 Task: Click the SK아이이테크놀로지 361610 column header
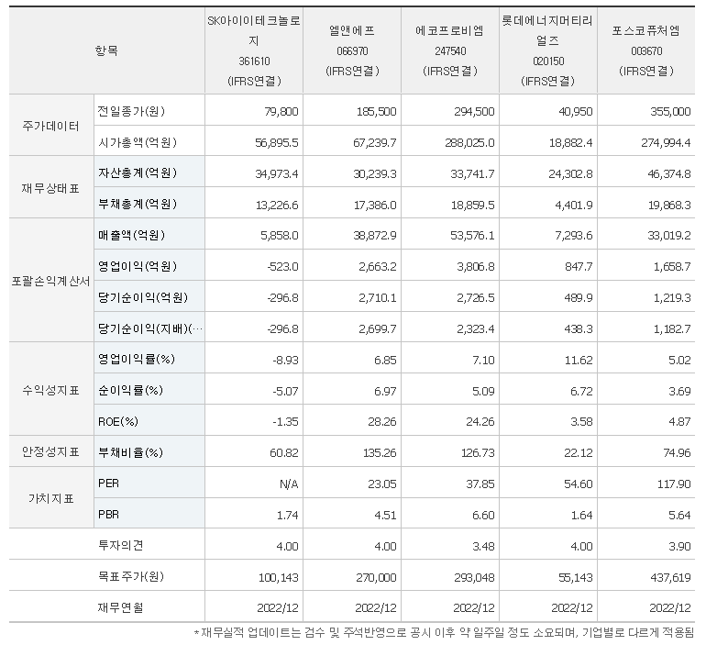(254, 50)
